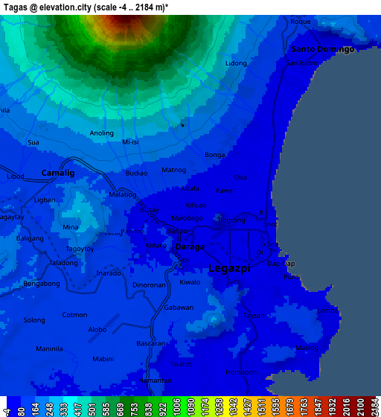381x417 pixels.
Task: Click the Bogtong label
Action: tap(231, 220)
